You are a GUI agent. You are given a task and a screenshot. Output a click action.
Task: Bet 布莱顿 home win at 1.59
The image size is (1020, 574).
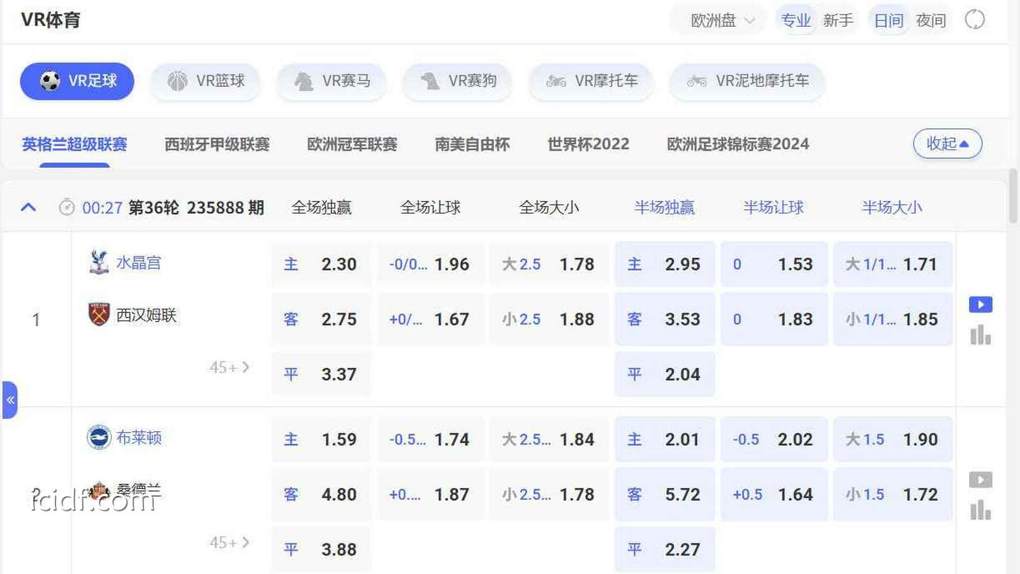pos(321,439)
